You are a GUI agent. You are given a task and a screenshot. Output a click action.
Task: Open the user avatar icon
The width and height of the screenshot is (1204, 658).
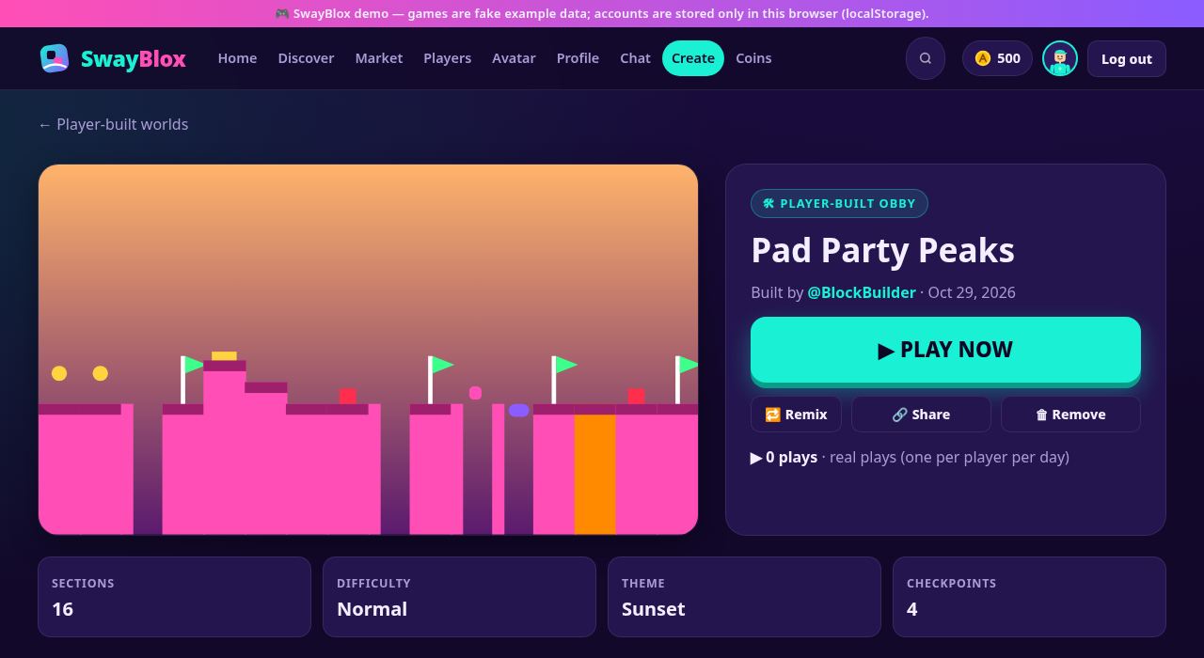pyautogui.click(x=1060, y=58)
